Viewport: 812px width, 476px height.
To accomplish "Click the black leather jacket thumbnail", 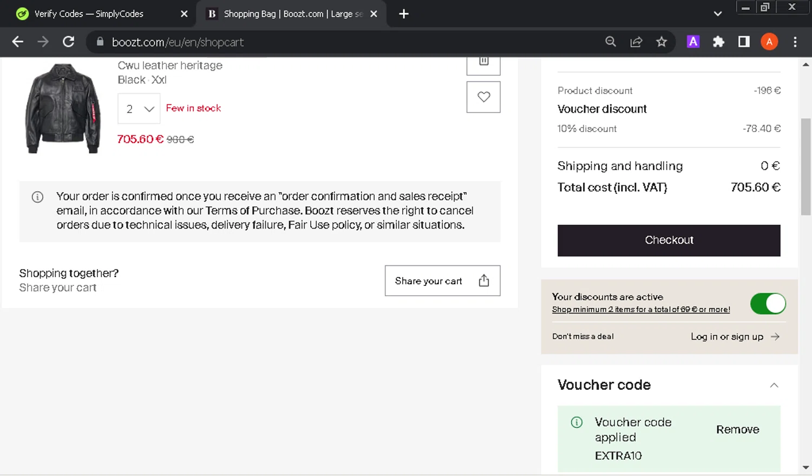I will tap(63, 108).
